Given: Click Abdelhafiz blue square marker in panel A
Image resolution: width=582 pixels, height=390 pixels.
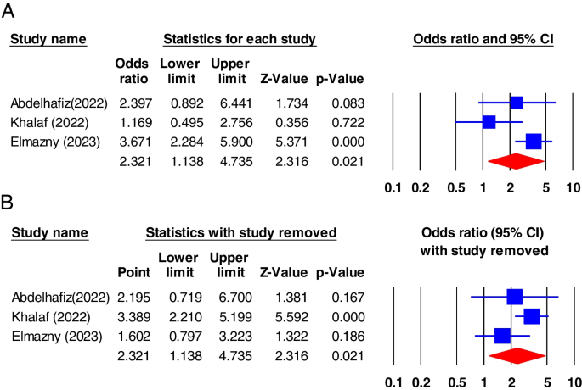Looking at the screenshot, I should point(517,103).
